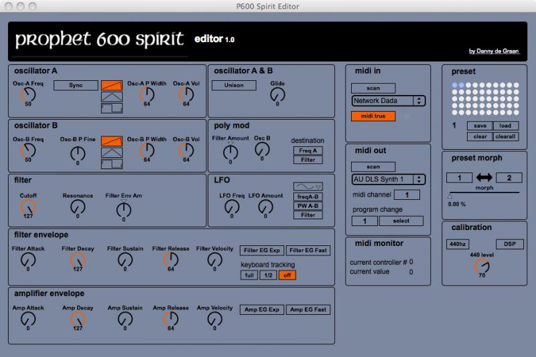Click the 440 level calibration knob
The width and height of the screenshot is (536, 357).
click(x=482, y=266)
